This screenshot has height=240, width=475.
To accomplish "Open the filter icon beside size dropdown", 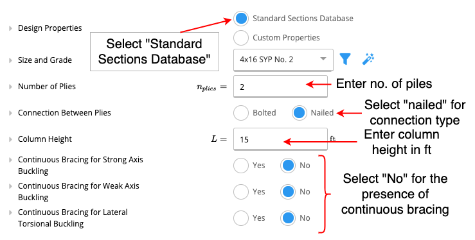I will pyautogui.click(x=345, y=59).
